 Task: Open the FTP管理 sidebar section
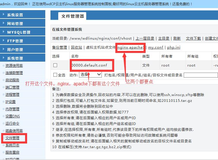15,41
